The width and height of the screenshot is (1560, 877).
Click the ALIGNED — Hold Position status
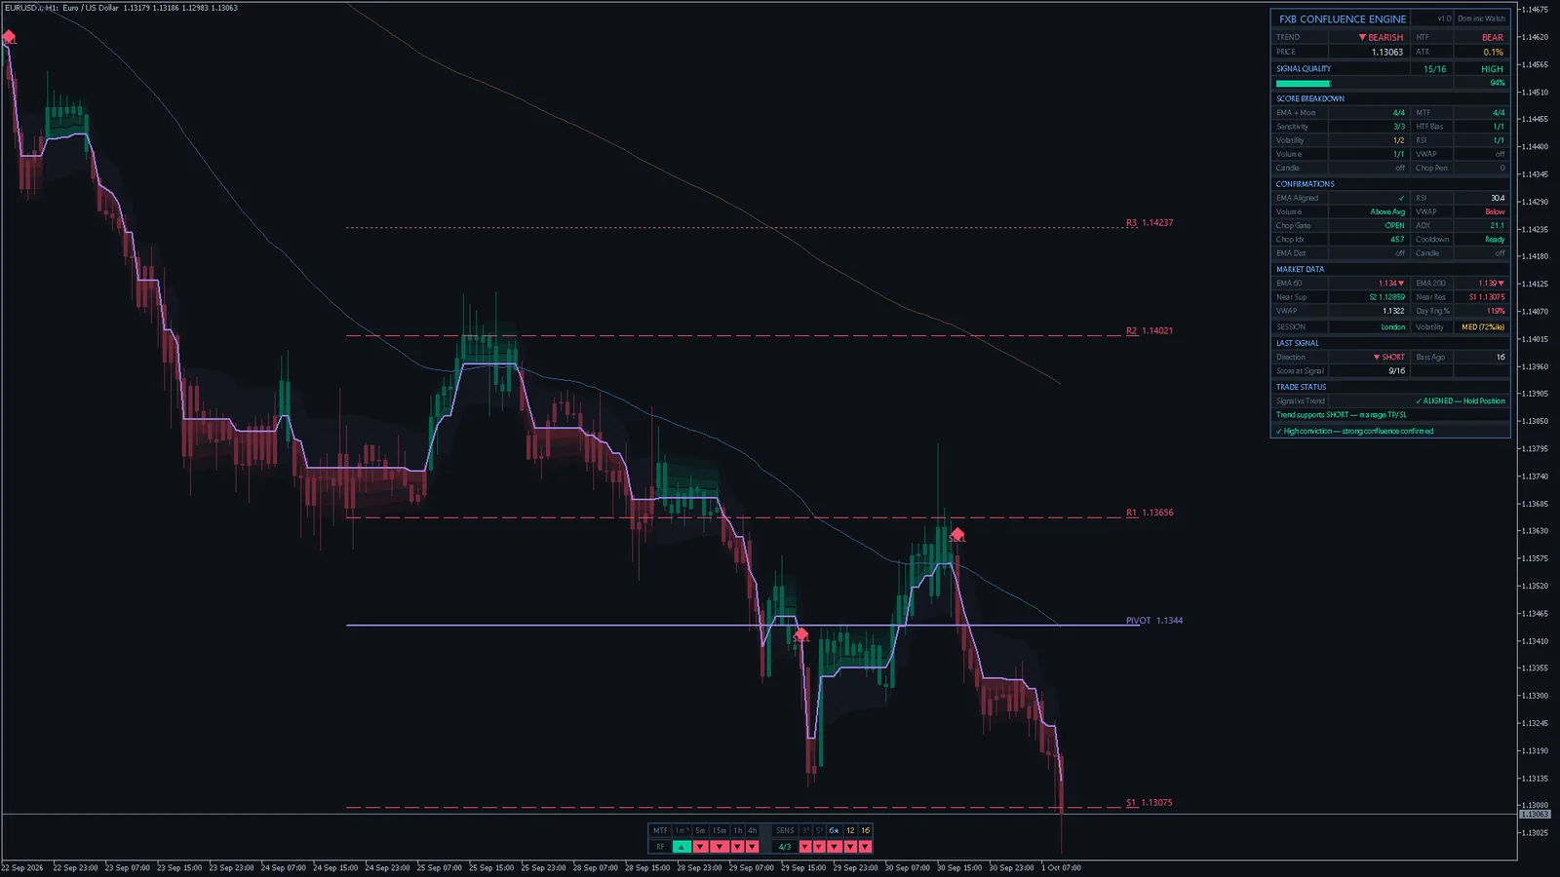(x=1461, y=401)
